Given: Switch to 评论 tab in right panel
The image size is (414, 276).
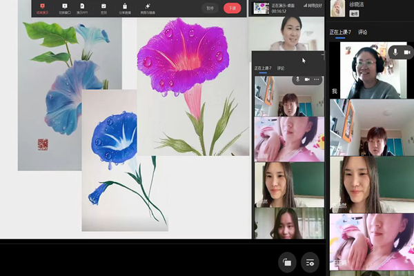Looking at the screenshot, I should [363, 32].
